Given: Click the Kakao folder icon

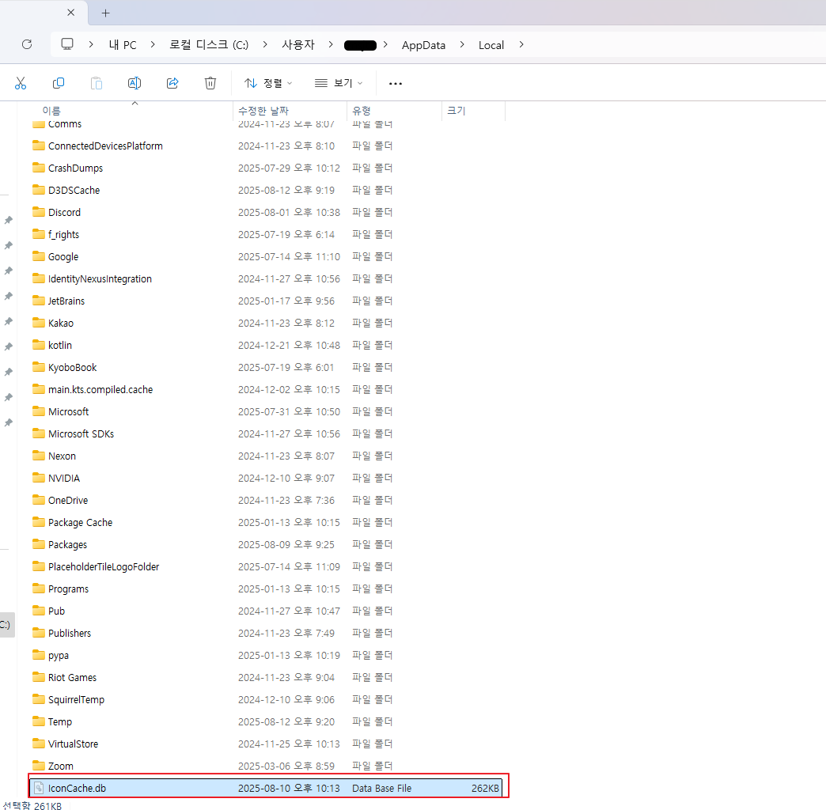Looking at the screenshot, I should pyautogui.click(x=39, y=322).
